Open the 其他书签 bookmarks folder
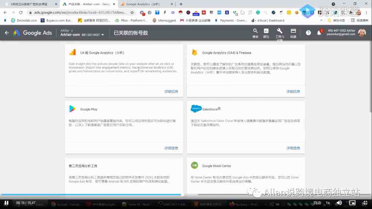Screen dimensions: 372x209 (x=337, y=20)
